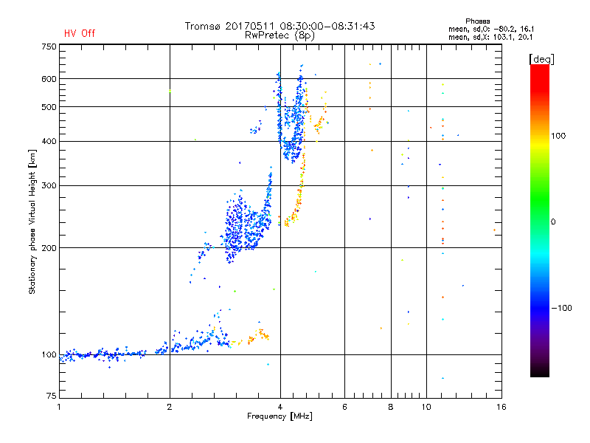Click the colorbar tick label '0'
This screenshot has width=590, height=443.
tap(553, 222)
